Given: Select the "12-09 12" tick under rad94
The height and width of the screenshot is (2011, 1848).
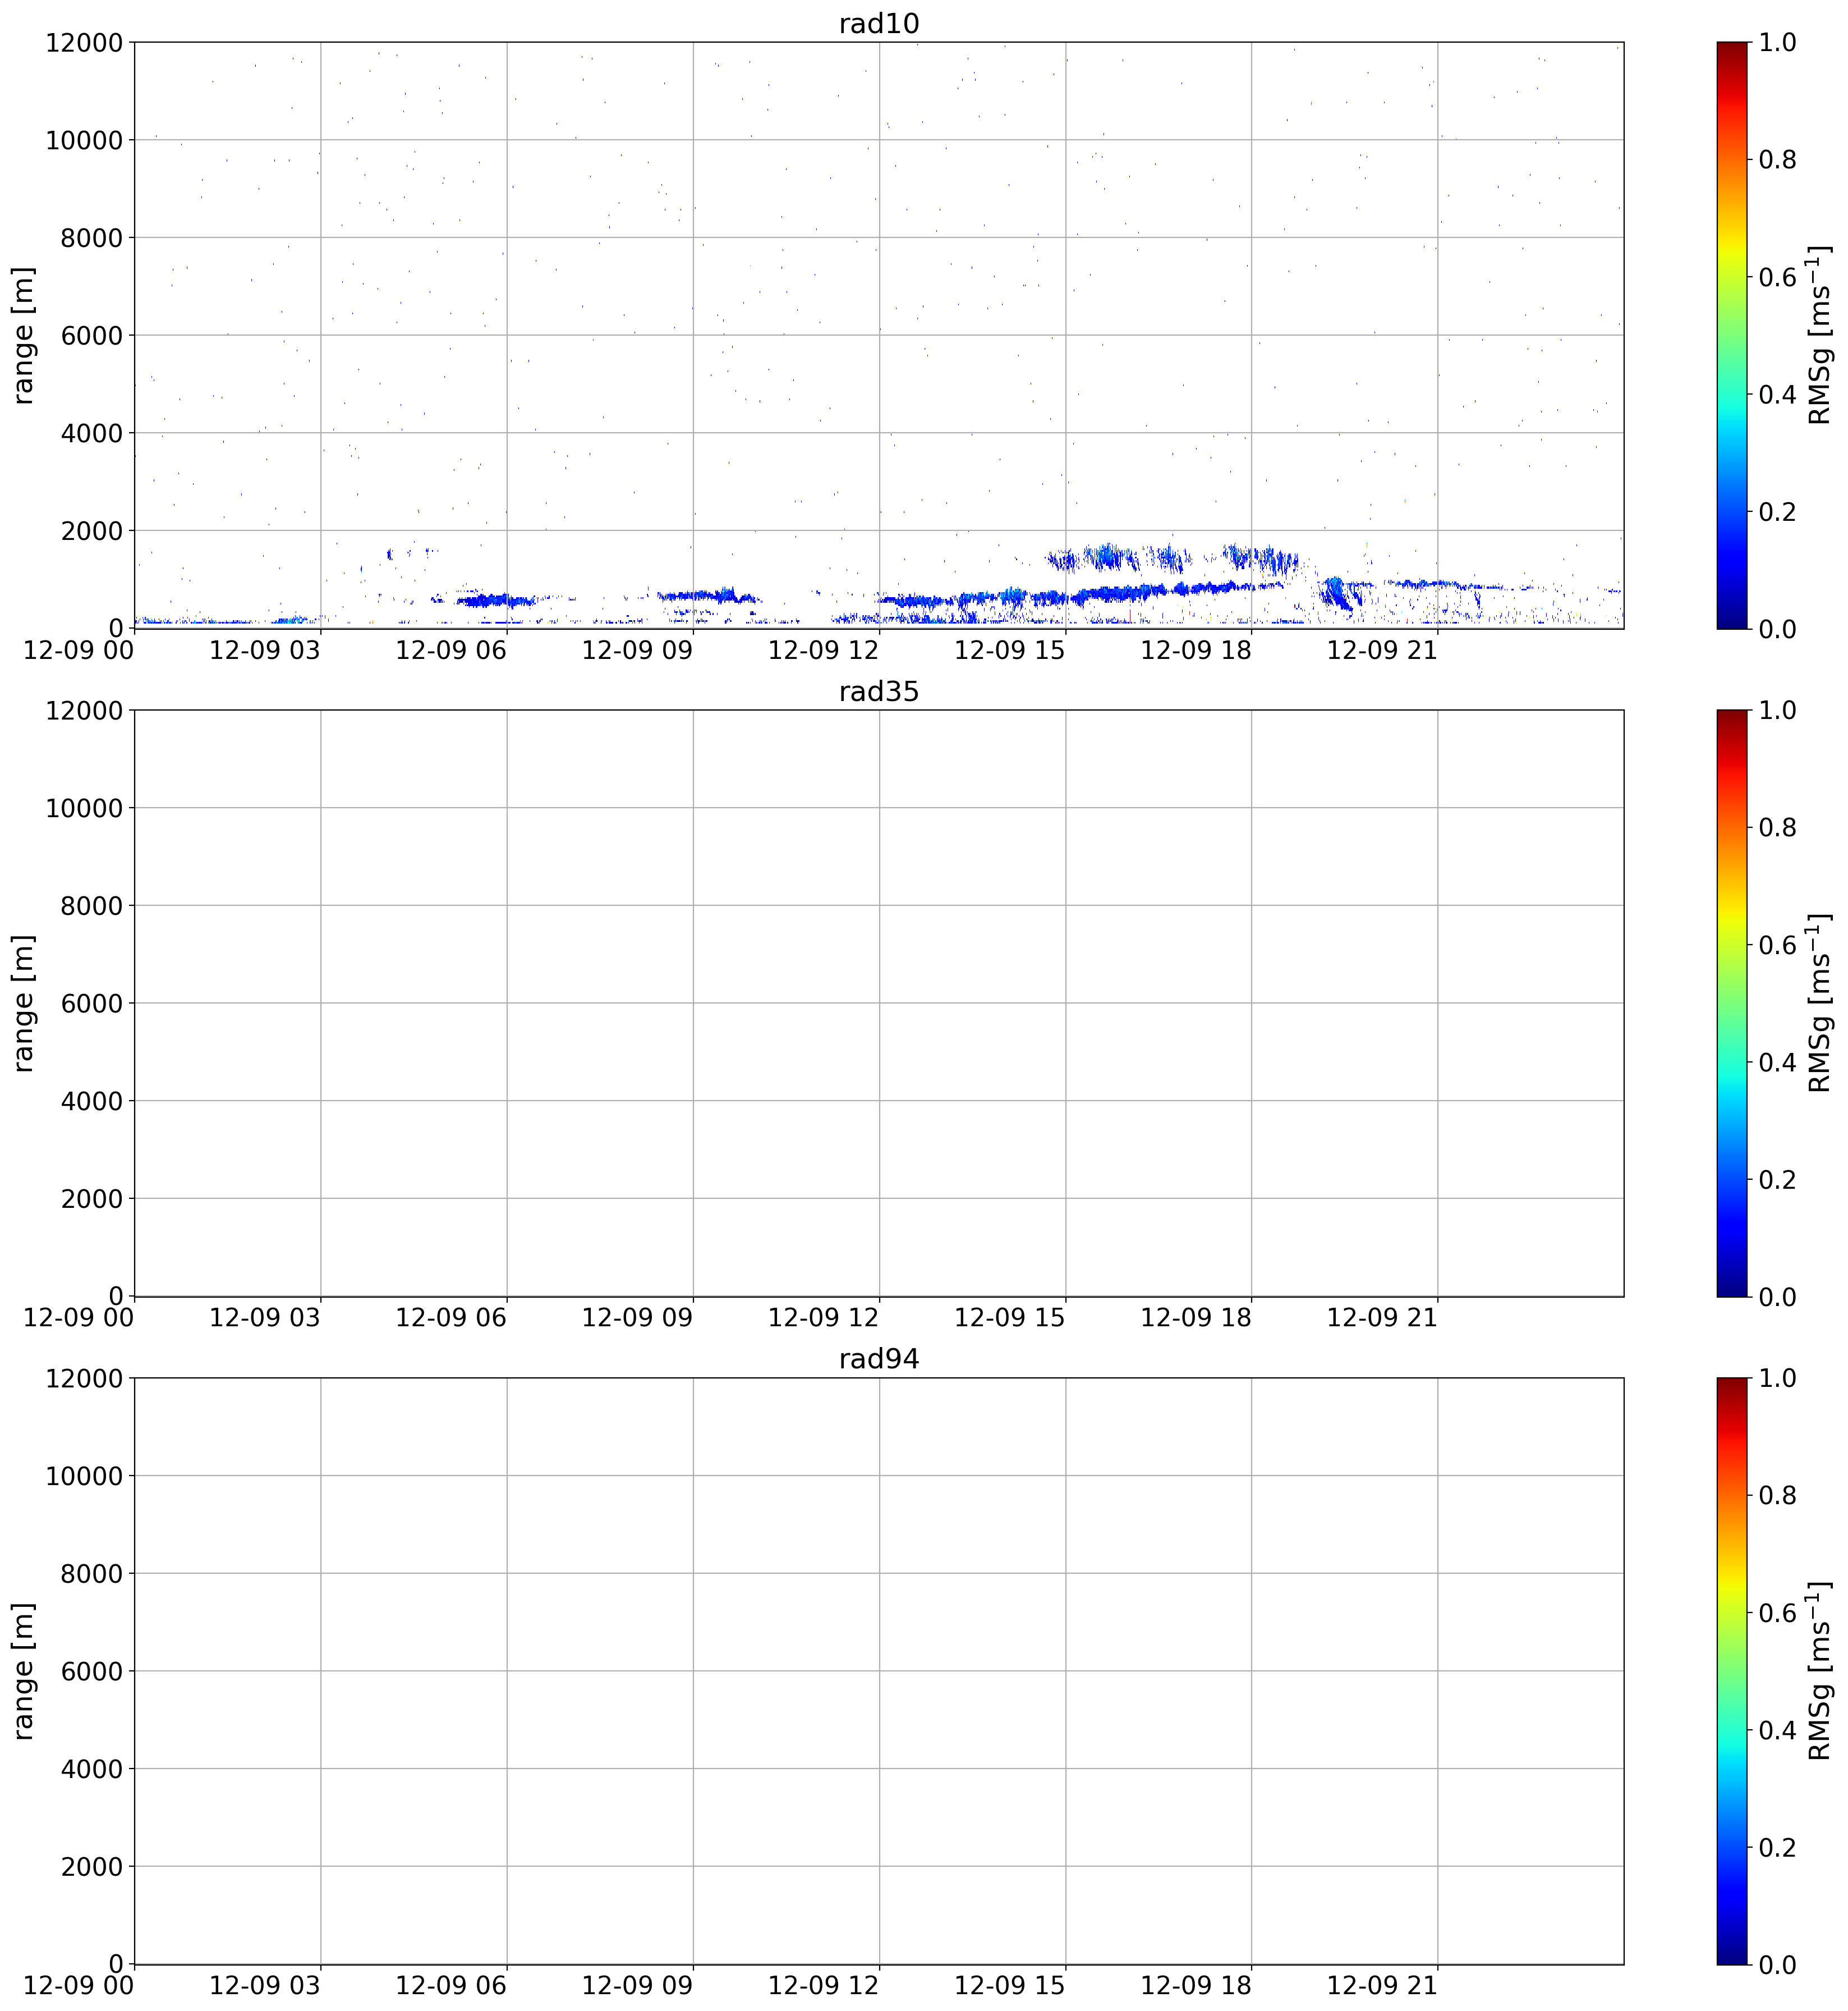Looking at the screenshot, I should (824, 1985).
